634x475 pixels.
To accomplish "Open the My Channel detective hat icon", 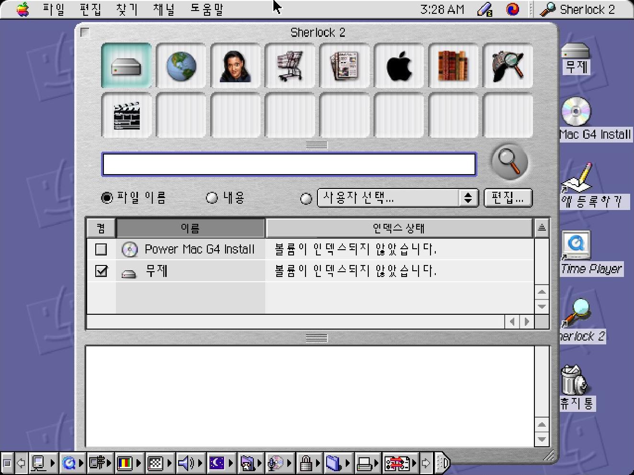I will point(508,66).
